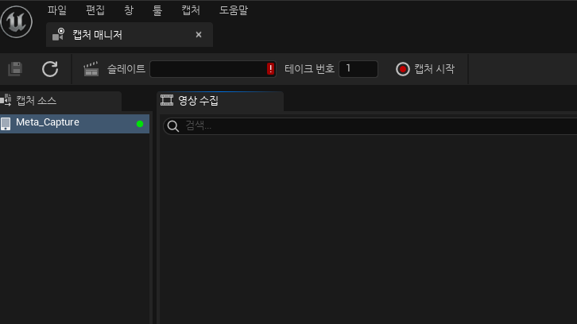Open the 창 menu
This screenshot has width=577, height=324.
click(129, 10)
